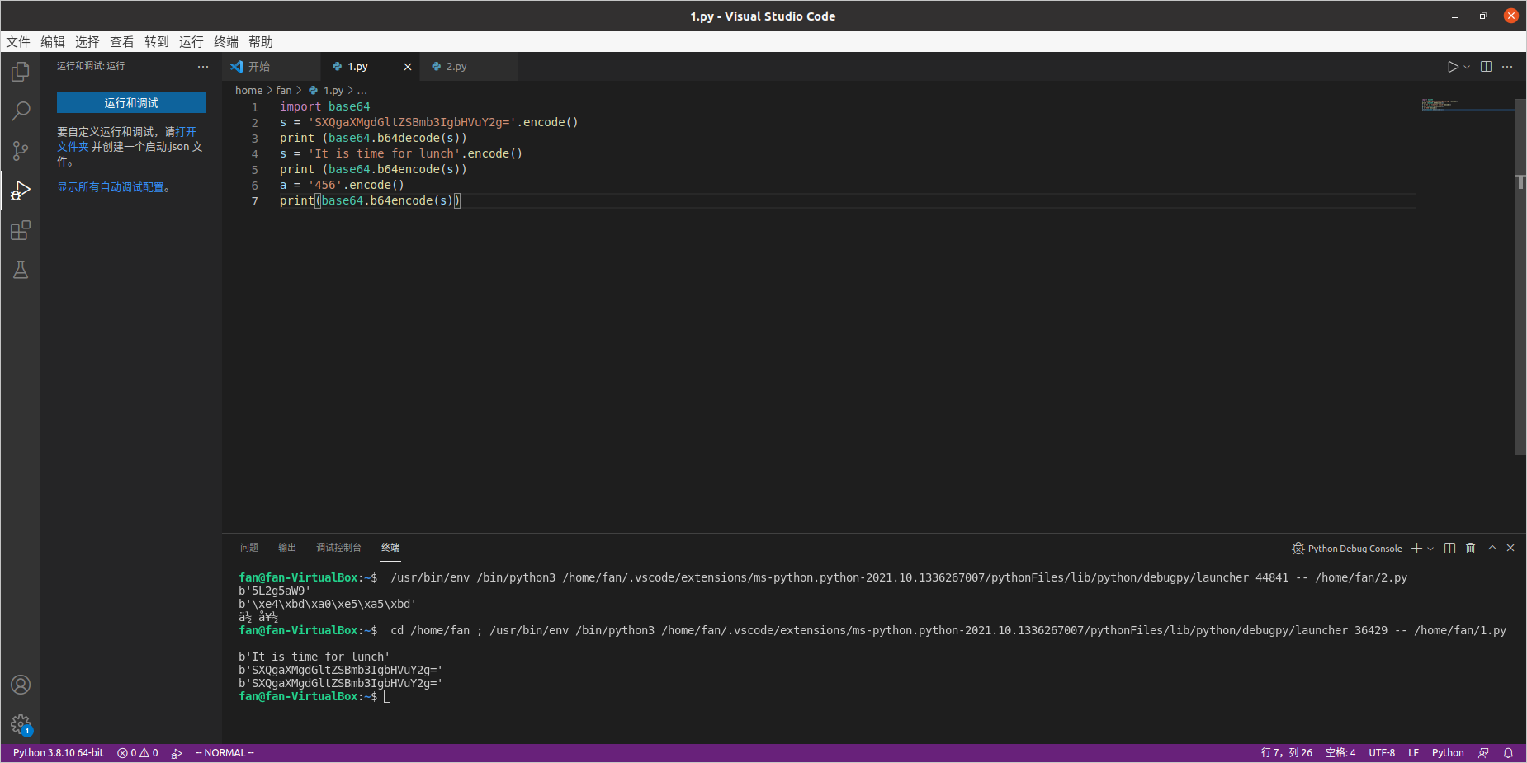Maximize the panel size with up chevron
This screenshot has width=1527, height=763.
pyautogui.click(x=1492, y=549)
